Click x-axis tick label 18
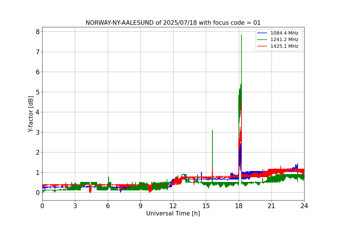 (239, 206)
